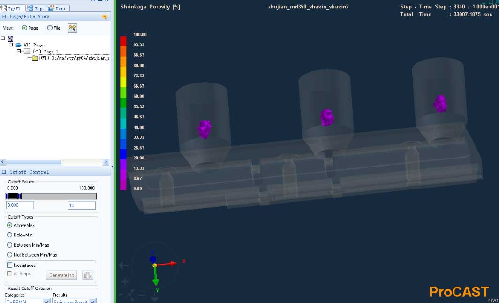Click the cube icon button beside Generate Iso
This screenshot has height=303, width=499.
coord(88,275)
